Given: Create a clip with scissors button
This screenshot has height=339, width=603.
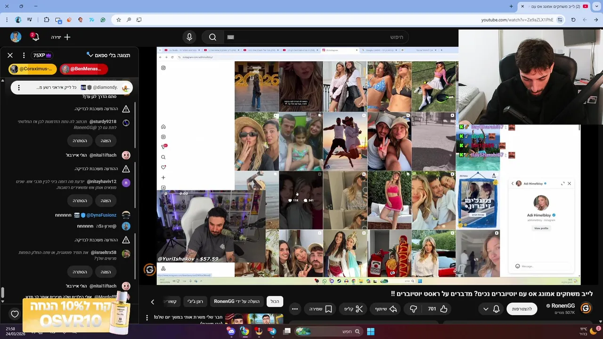Looking at the screenshot, I should point(353,309).
